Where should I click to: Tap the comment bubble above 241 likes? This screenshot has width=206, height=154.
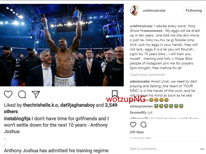click(x=144, y=124)
